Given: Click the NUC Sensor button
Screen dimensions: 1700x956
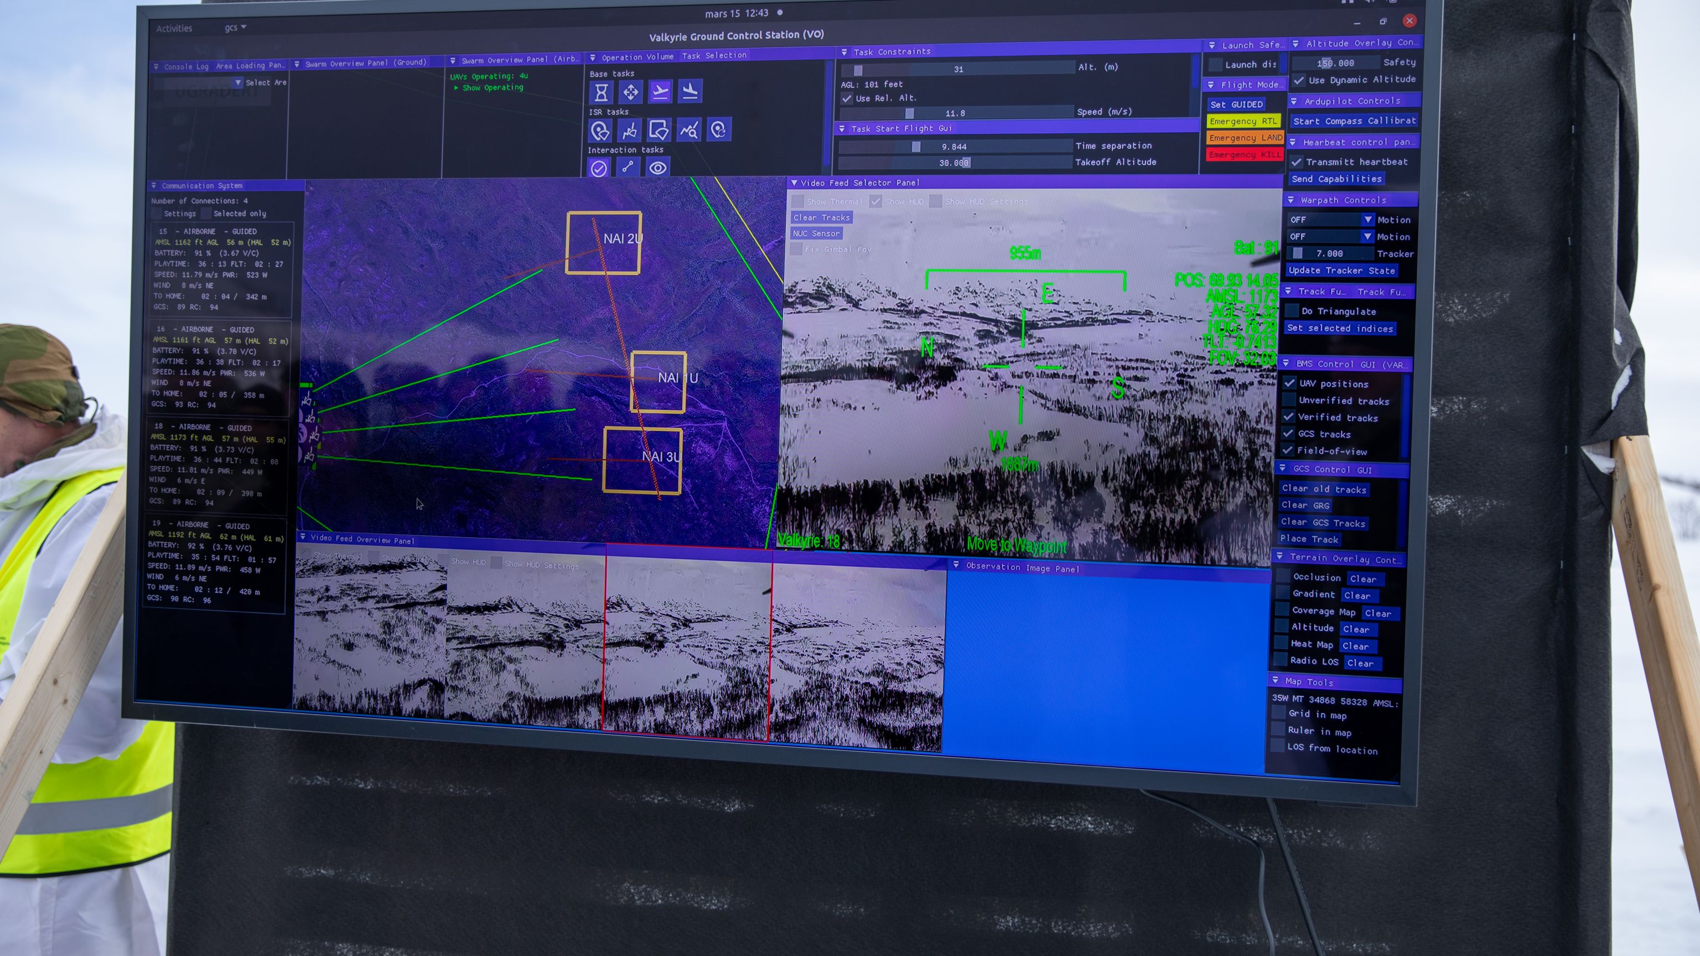Looking at the screenshot, I should 816,233.
